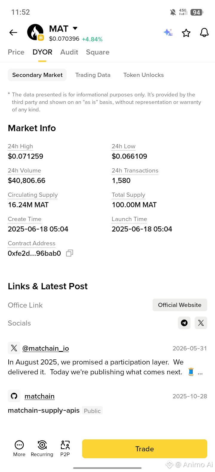Switch to the Price tab
Viewport: 215px width, 472px height.
(16, 52)
